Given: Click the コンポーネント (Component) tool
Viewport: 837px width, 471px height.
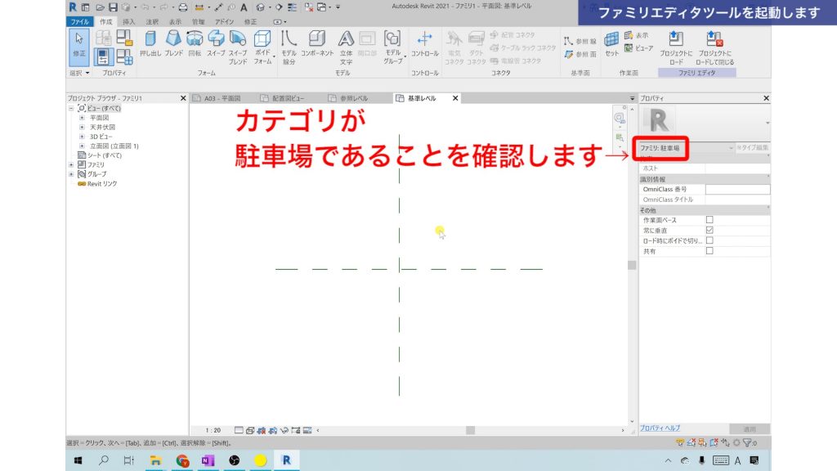Looking at the screenshot, I should click(x=318, y=45).
